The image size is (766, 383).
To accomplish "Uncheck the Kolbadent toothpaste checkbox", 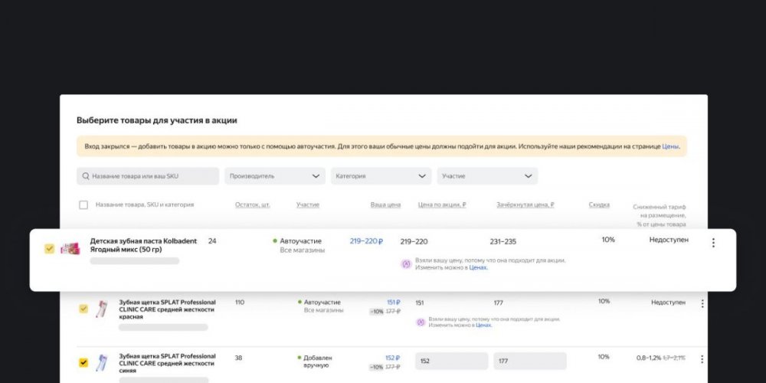I will coord(49,248).
